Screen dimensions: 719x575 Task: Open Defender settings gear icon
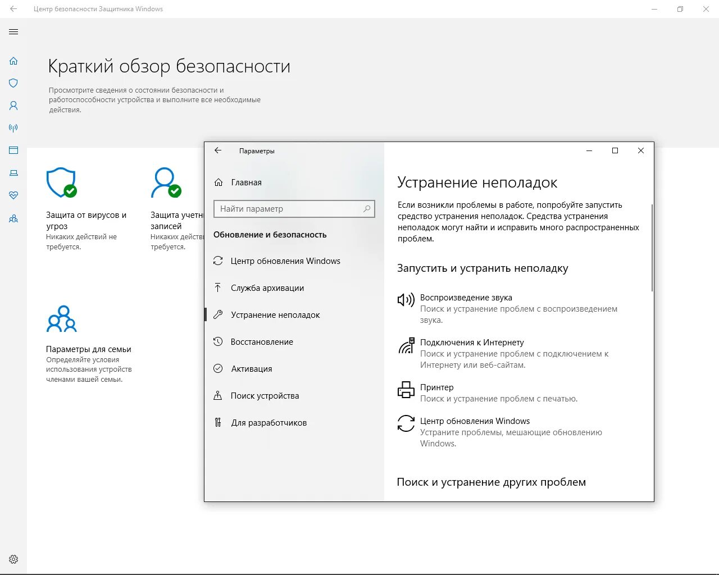(x=13, y=559)
